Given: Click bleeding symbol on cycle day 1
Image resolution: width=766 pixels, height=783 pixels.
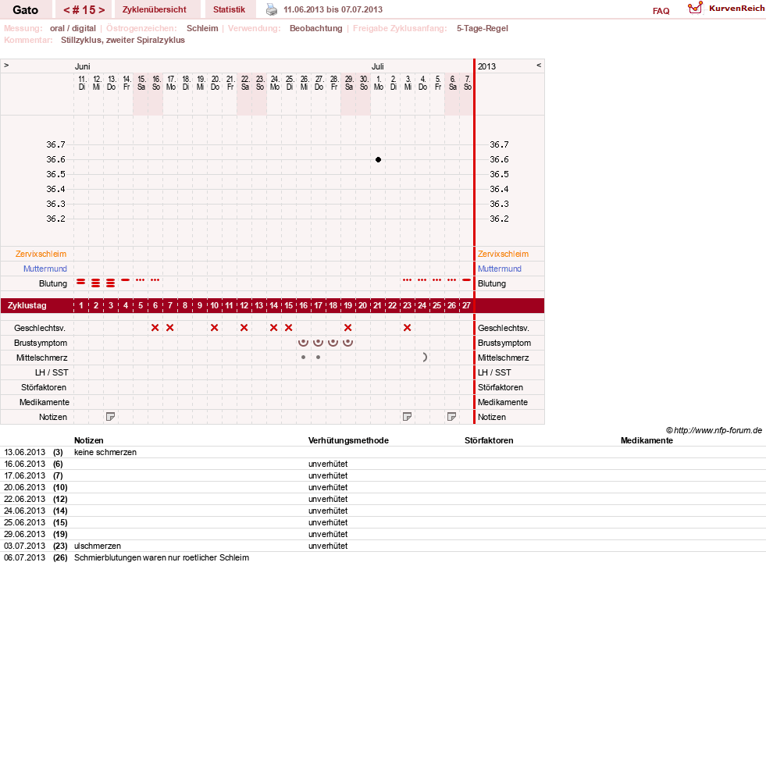Looking at the screenshot, I should (81, 282).
